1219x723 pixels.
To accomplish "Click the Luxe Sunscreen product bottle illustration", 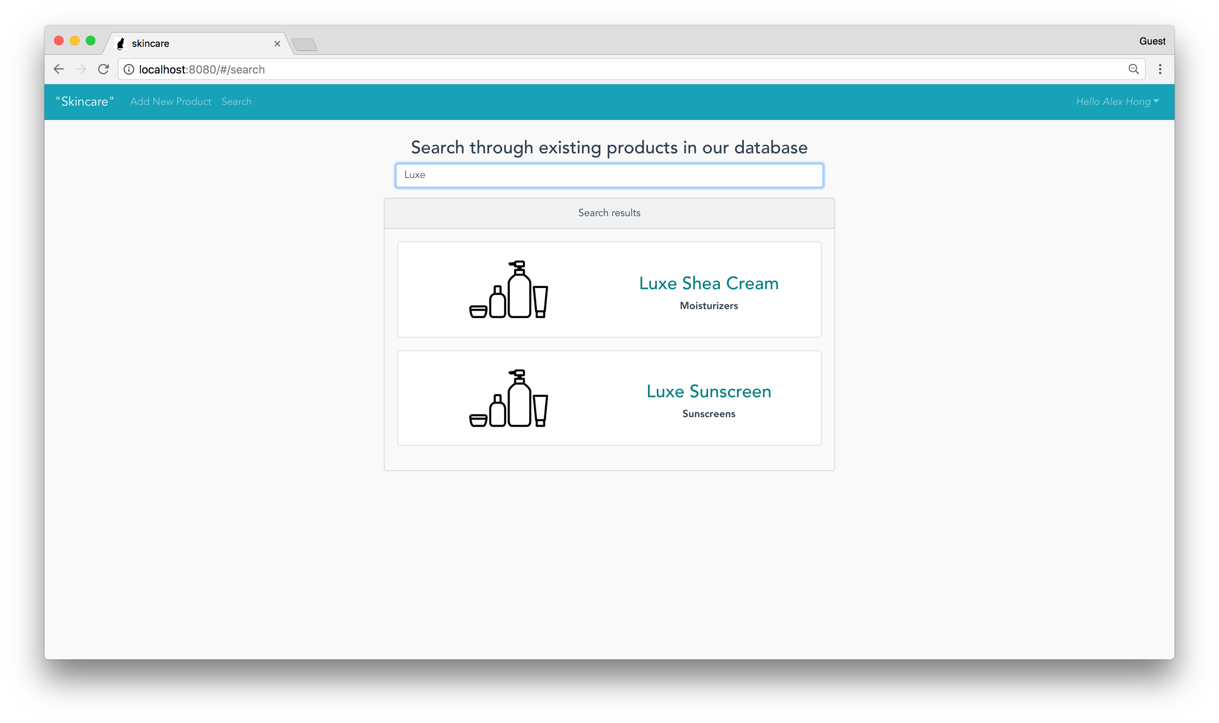I will [508, 398].
